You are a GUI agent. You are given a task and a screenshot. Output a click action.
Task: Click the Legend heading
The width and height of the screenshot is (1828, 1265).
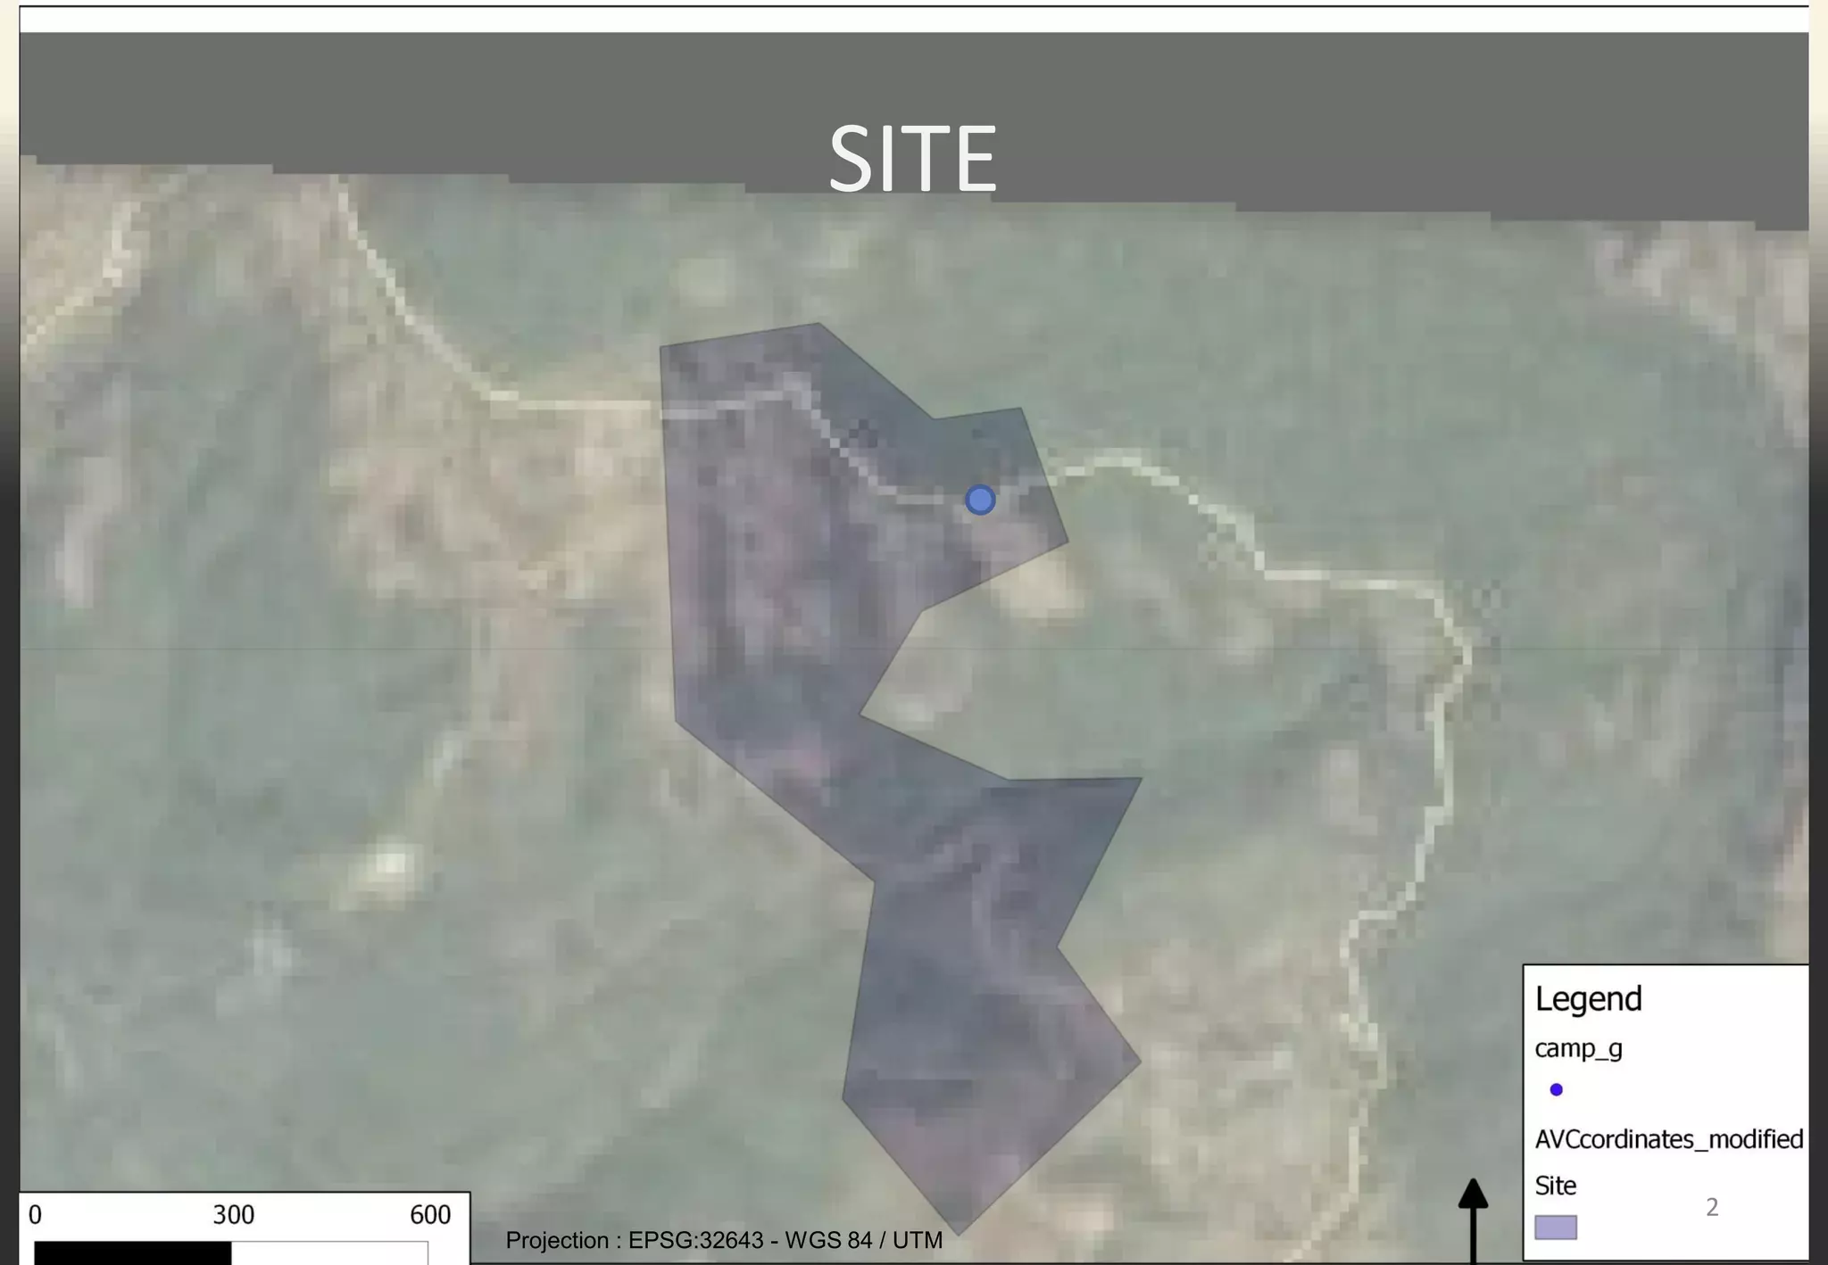[x=1588, y=998]
